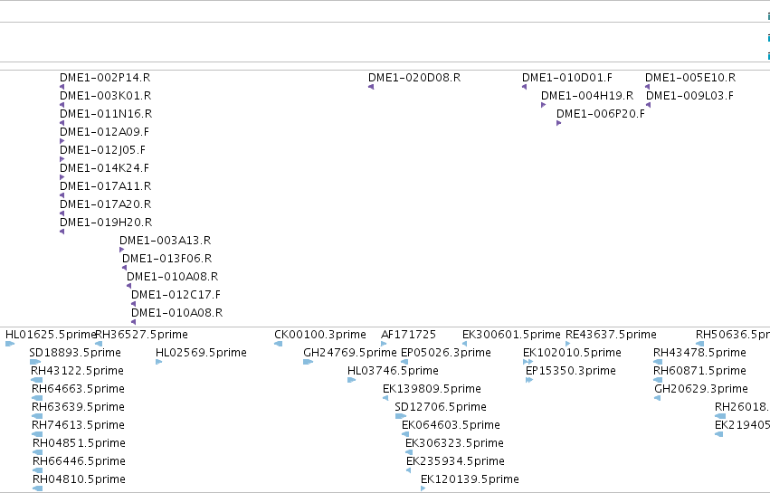
Task: Click the EK306323.5prime label
Action: 454,443
